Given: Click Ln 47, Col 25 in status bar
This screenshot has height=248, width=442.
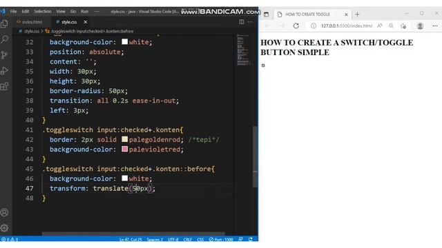Looking at the screenshot, I should point(131,239).
